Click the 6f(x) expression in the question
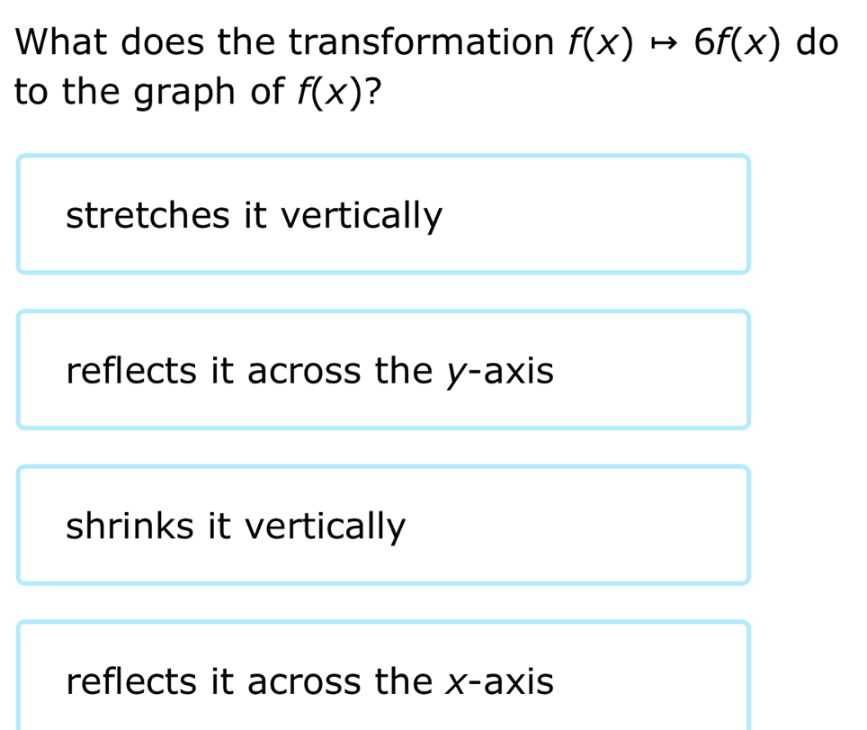 coord(739,41)
